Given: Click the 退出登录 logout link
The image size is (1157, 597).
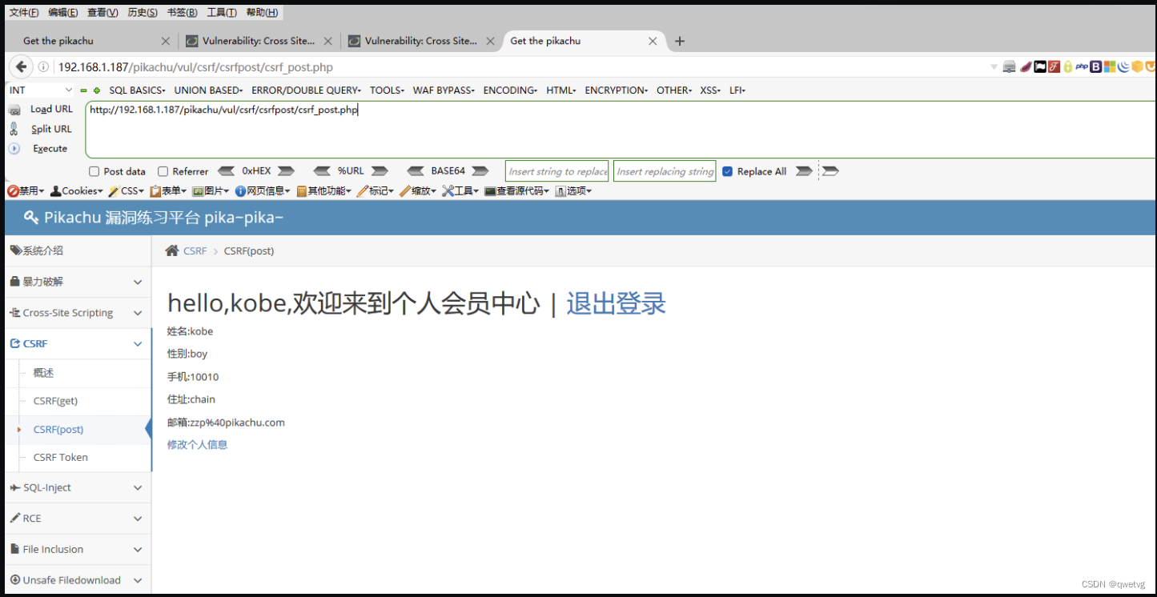Looking at the screenshot, I should (616, 304).
